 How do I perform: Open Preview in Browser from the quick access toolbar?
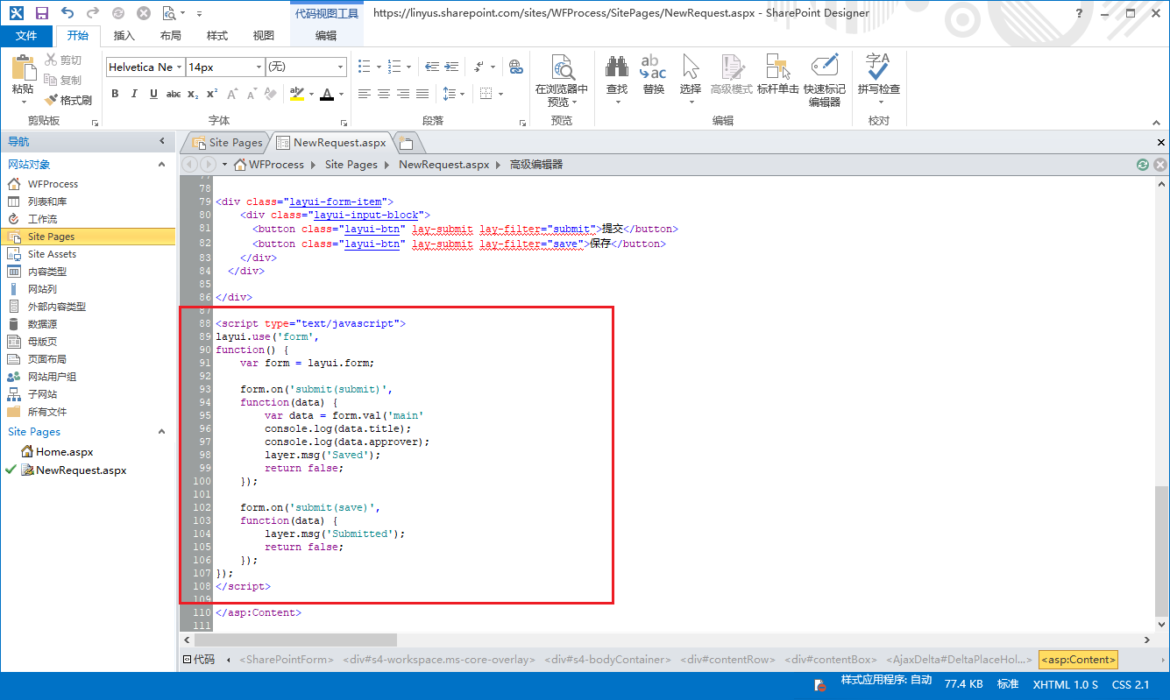click(x=169, y=13)
